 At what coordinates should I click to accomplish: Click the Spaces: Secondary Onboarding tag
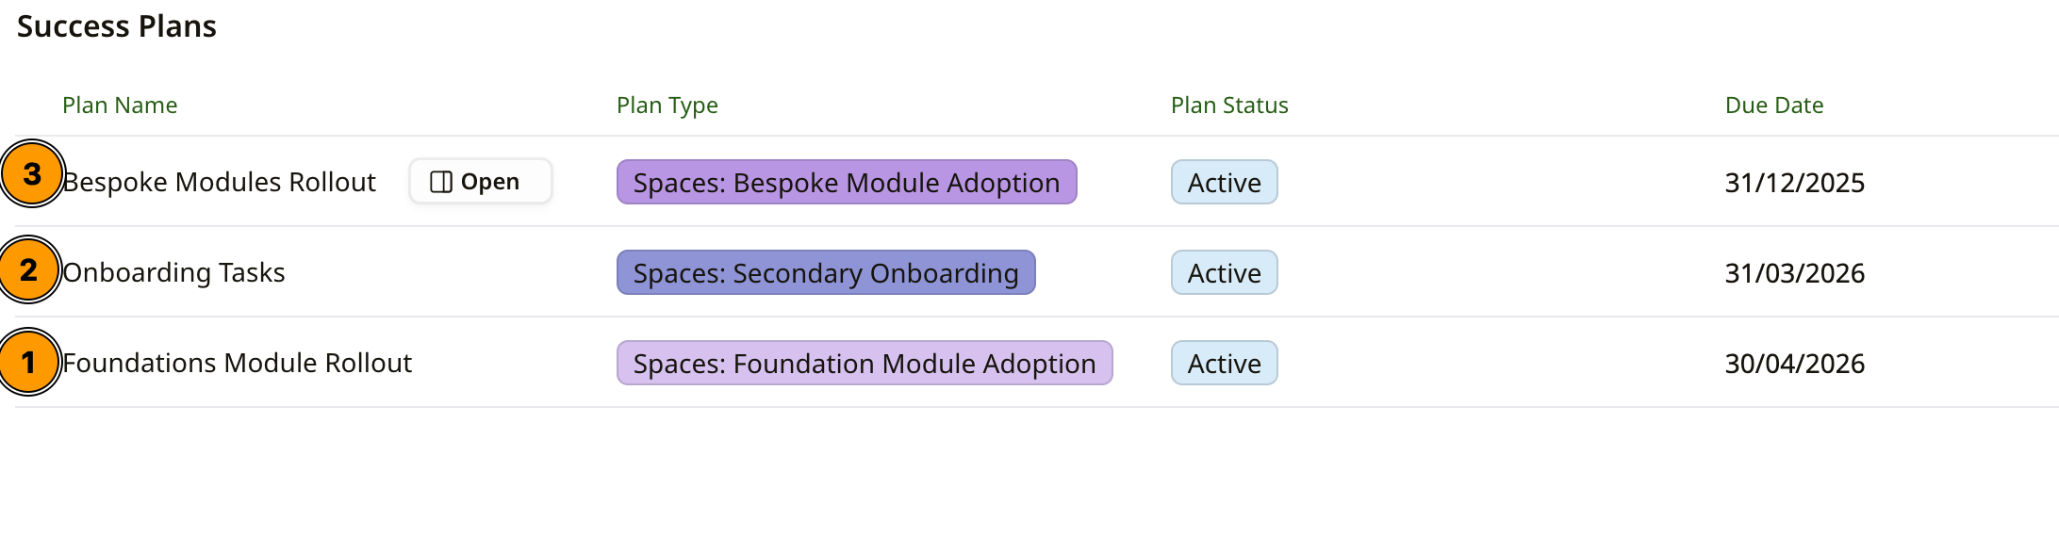(826, 272)
